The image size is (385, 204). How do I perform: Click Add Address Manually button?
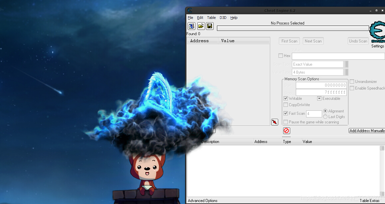(367, 131)
